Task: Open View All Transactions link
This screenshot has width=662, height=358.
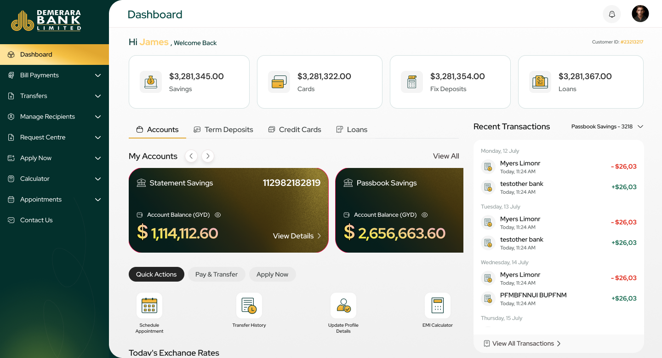Action: click(522, 343)
